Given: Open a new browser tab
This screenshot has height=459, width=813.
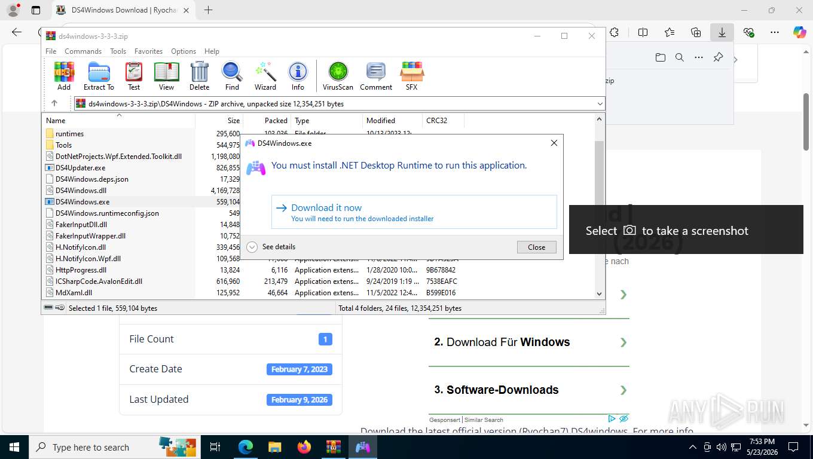Looking at the screenshot, I should click(x=208, y=10).
